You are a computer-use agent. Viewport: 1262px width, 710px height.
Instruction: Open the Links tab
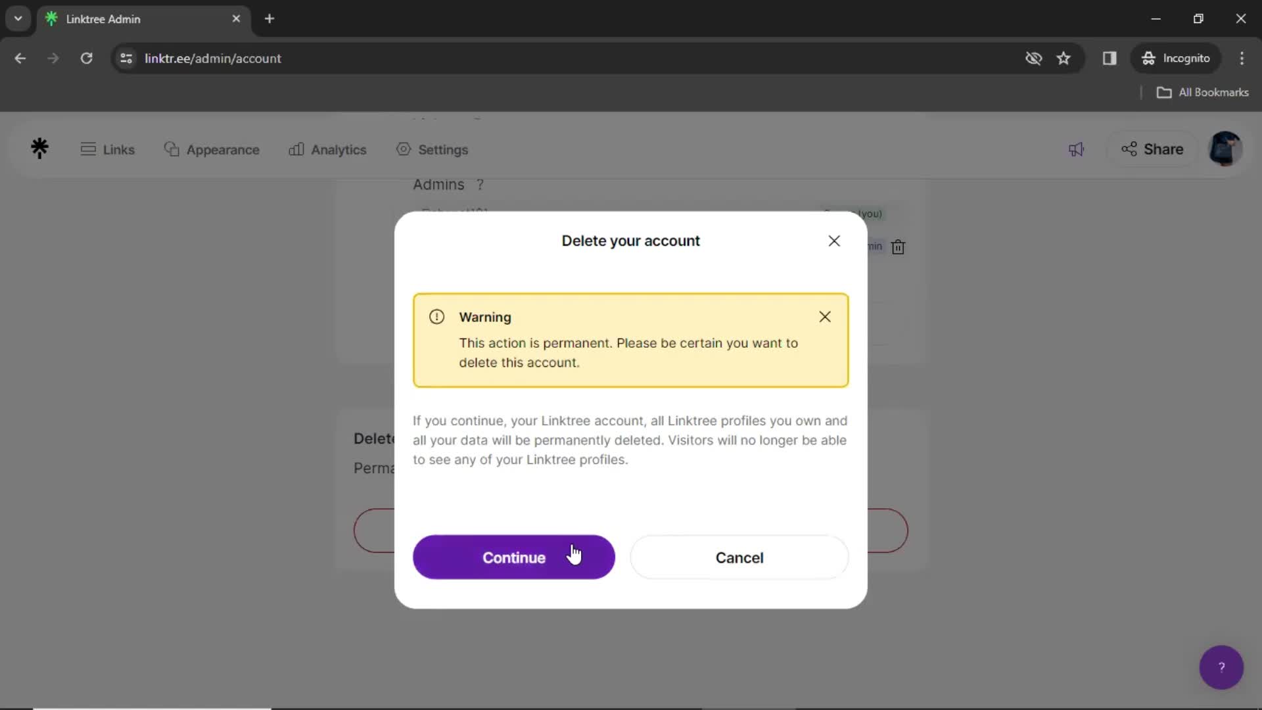tap(107, 150)
